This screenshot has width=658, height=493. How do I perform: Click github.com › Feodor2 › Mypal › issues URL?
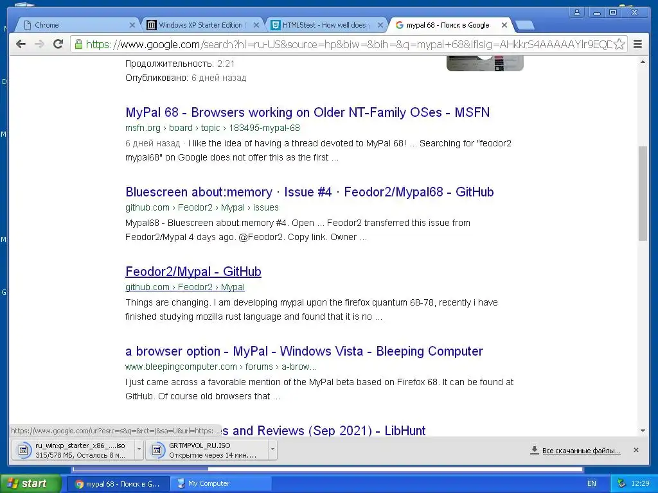click(x=202, y=207)
